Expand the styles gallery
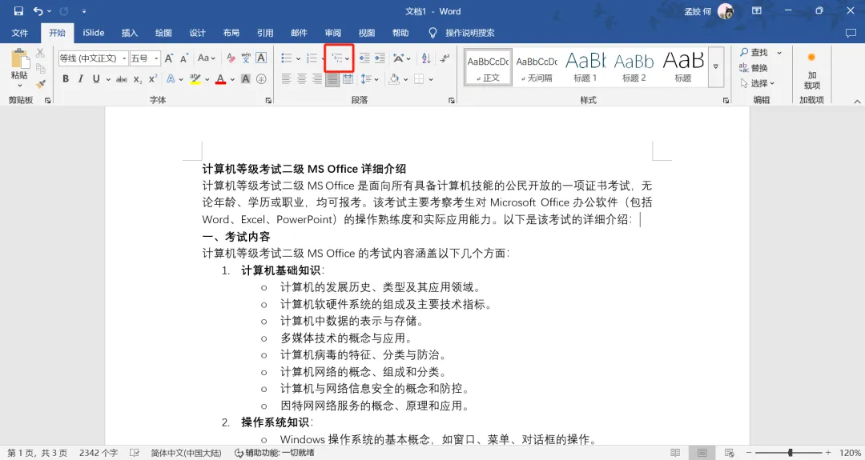 [x=715, y=67]
